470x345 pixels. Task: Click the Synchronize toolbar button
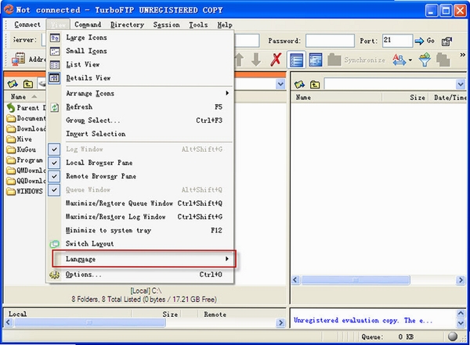(x=356, y=60)
